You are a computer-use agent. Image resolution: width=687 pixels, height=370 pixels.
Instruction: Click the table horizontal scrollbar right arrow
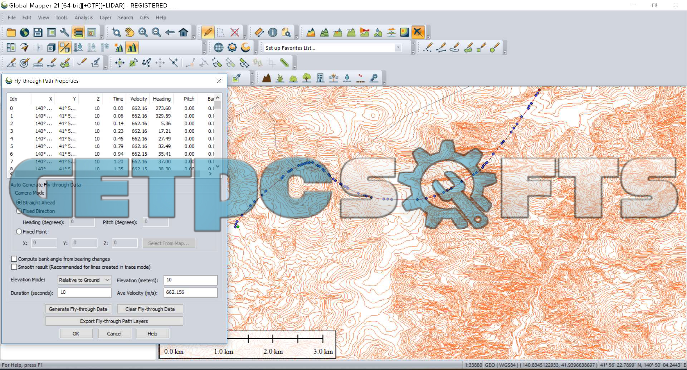point(210,174)
